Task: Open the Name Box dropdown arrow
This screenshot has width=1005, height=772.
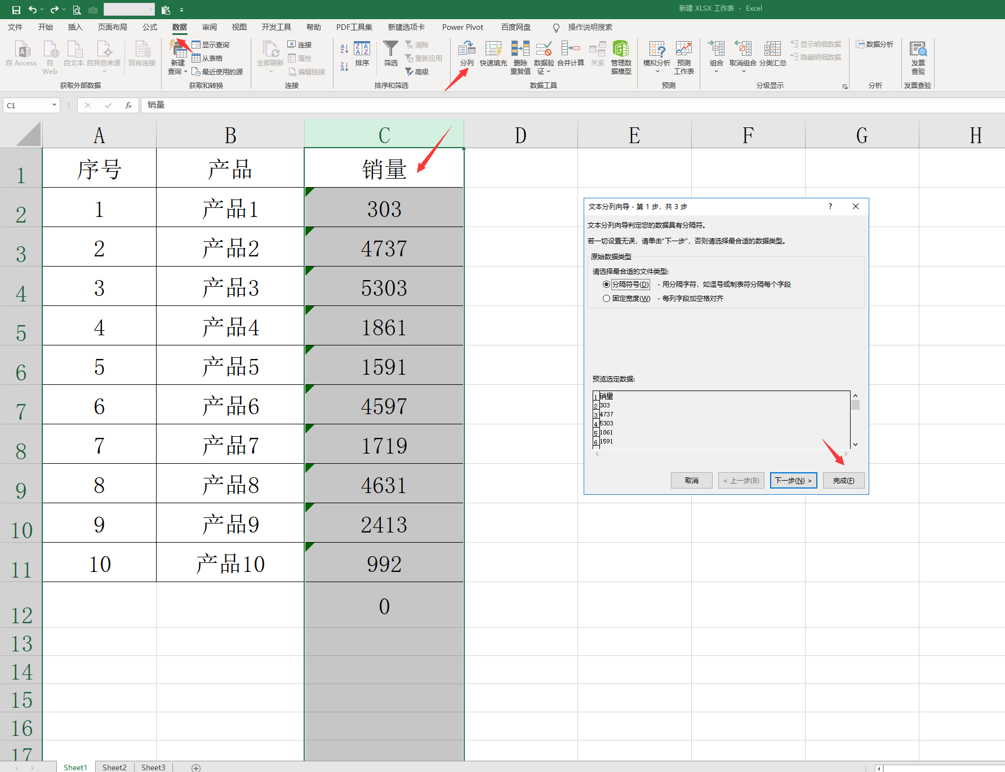Action: (x=54, y=105)
